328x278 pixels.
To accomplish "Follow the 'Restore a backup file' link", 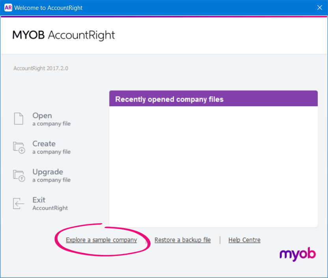I will click(x=183, y=240).
